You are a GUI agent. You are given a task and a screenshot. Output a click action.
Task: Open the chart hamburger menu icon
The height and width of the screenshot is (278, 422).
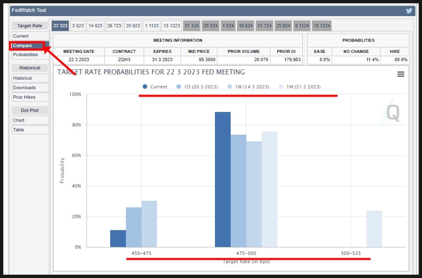point(401,74)
